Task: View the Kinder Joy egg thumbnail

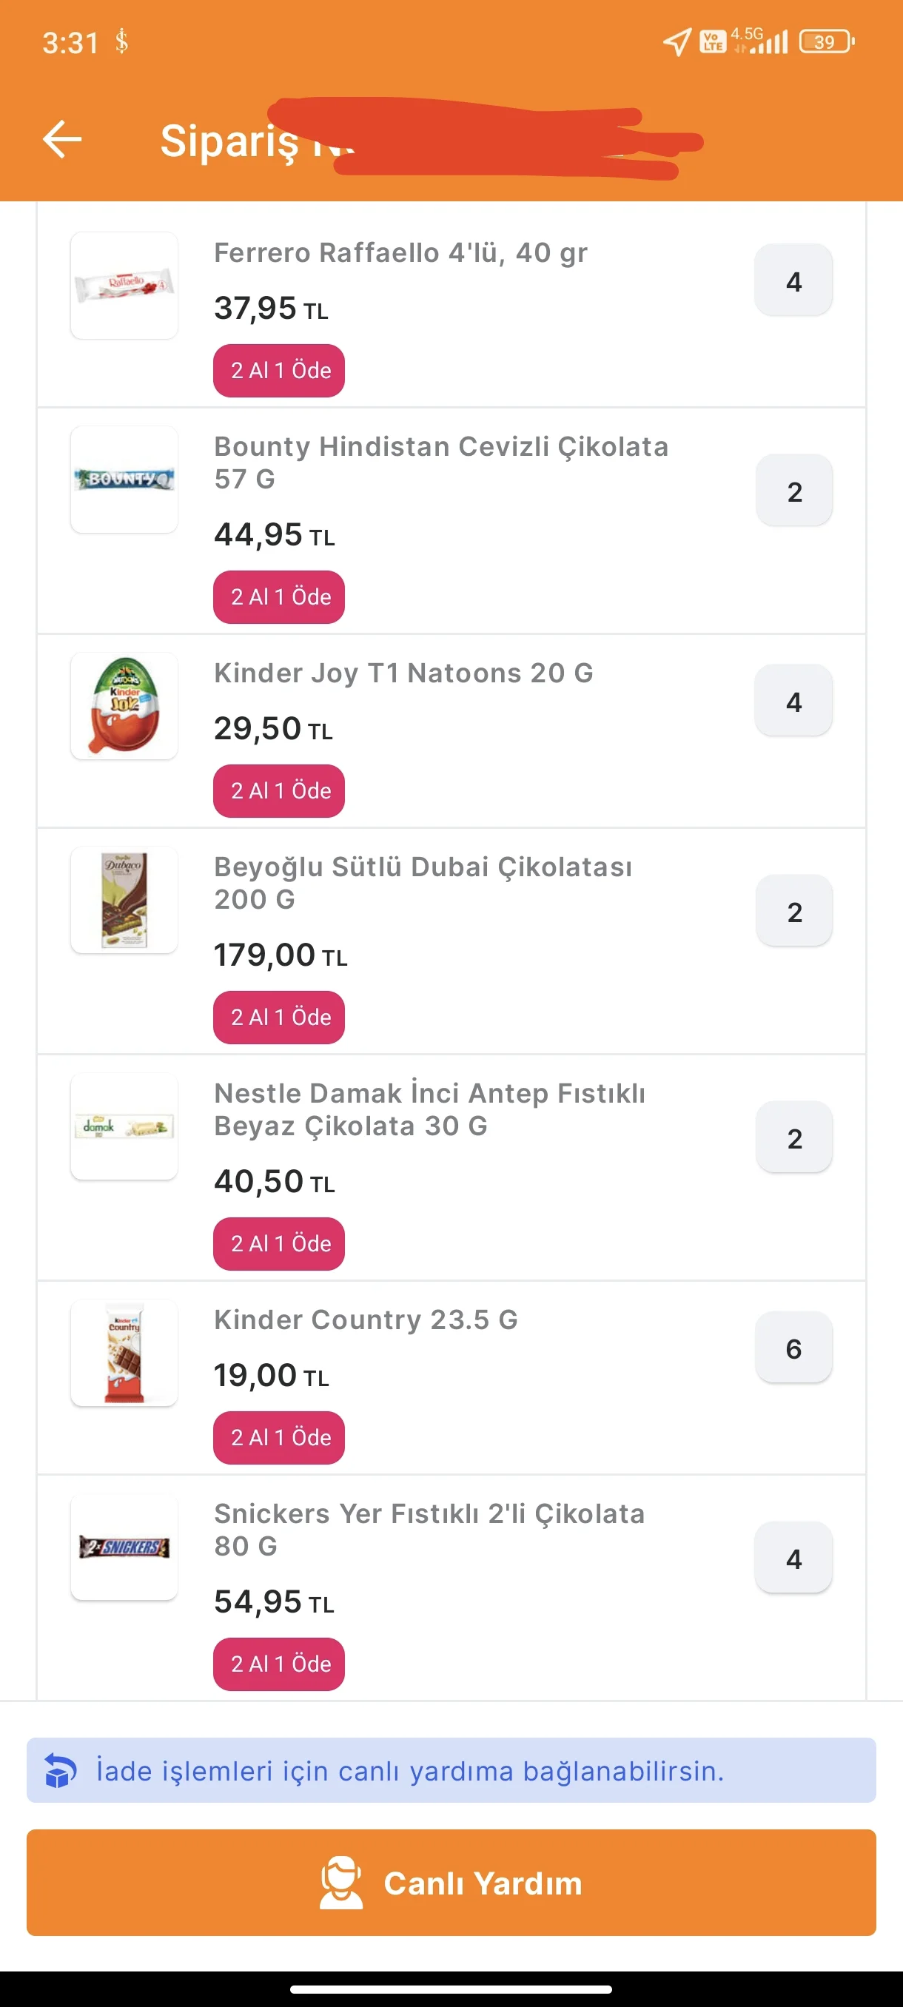Action: click(x=124, y=705)
